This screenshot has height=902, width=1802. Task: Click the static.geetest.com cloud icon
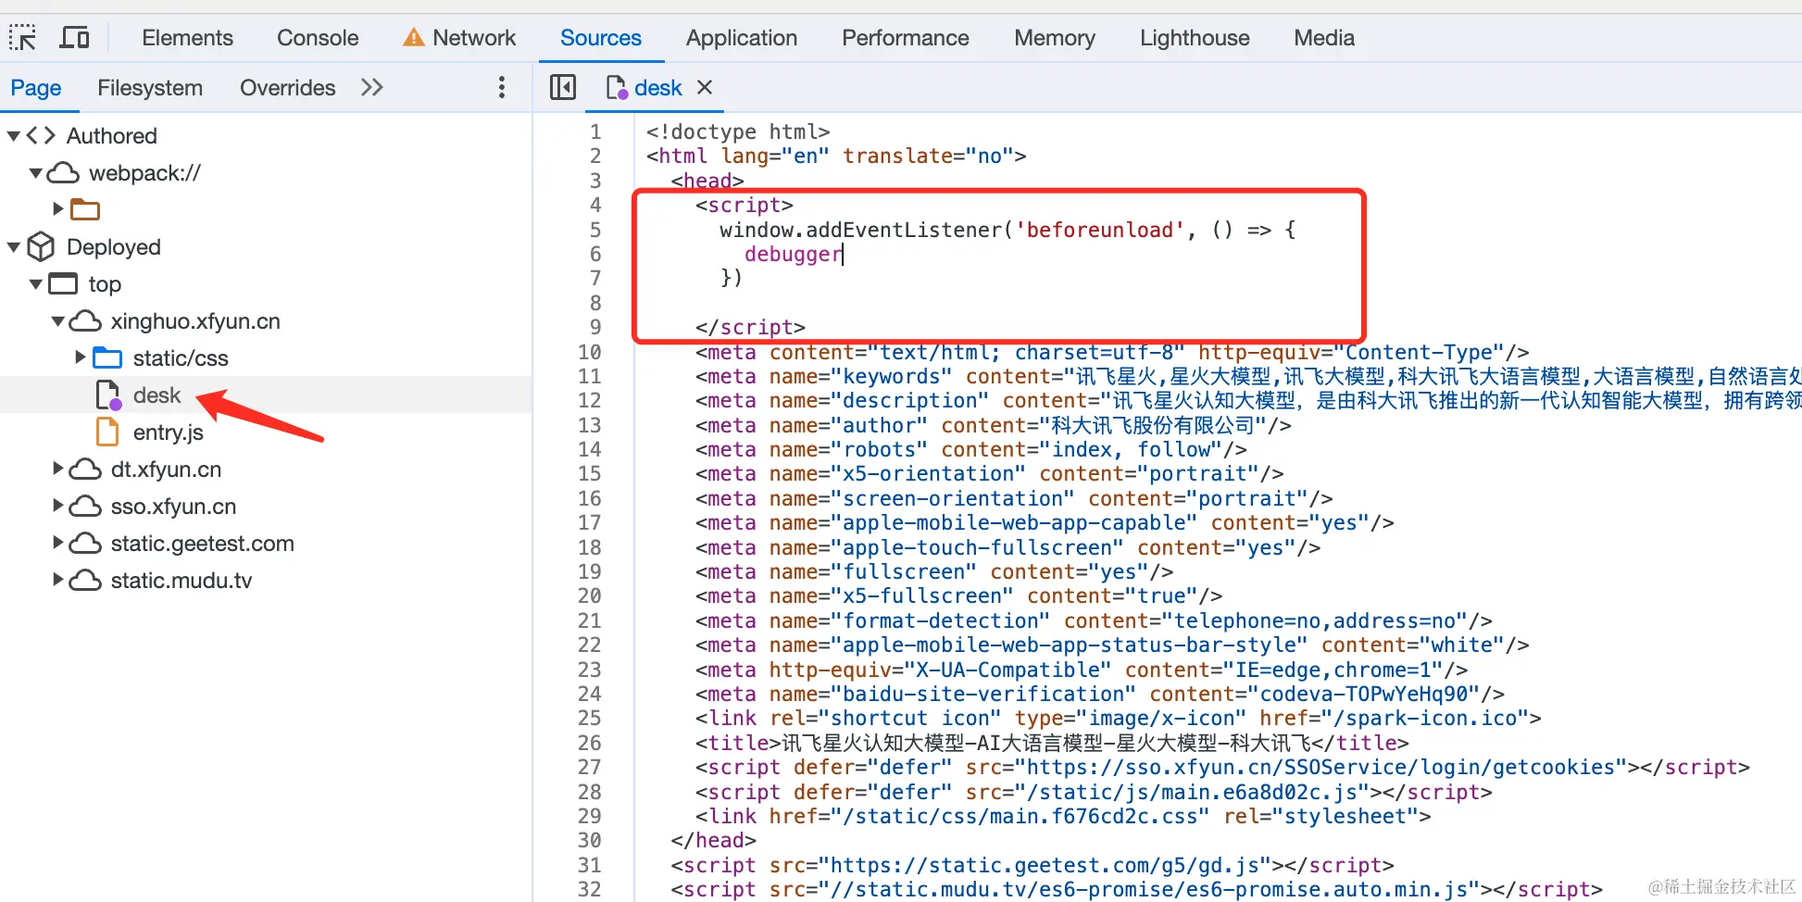click(x=85, y=544)
